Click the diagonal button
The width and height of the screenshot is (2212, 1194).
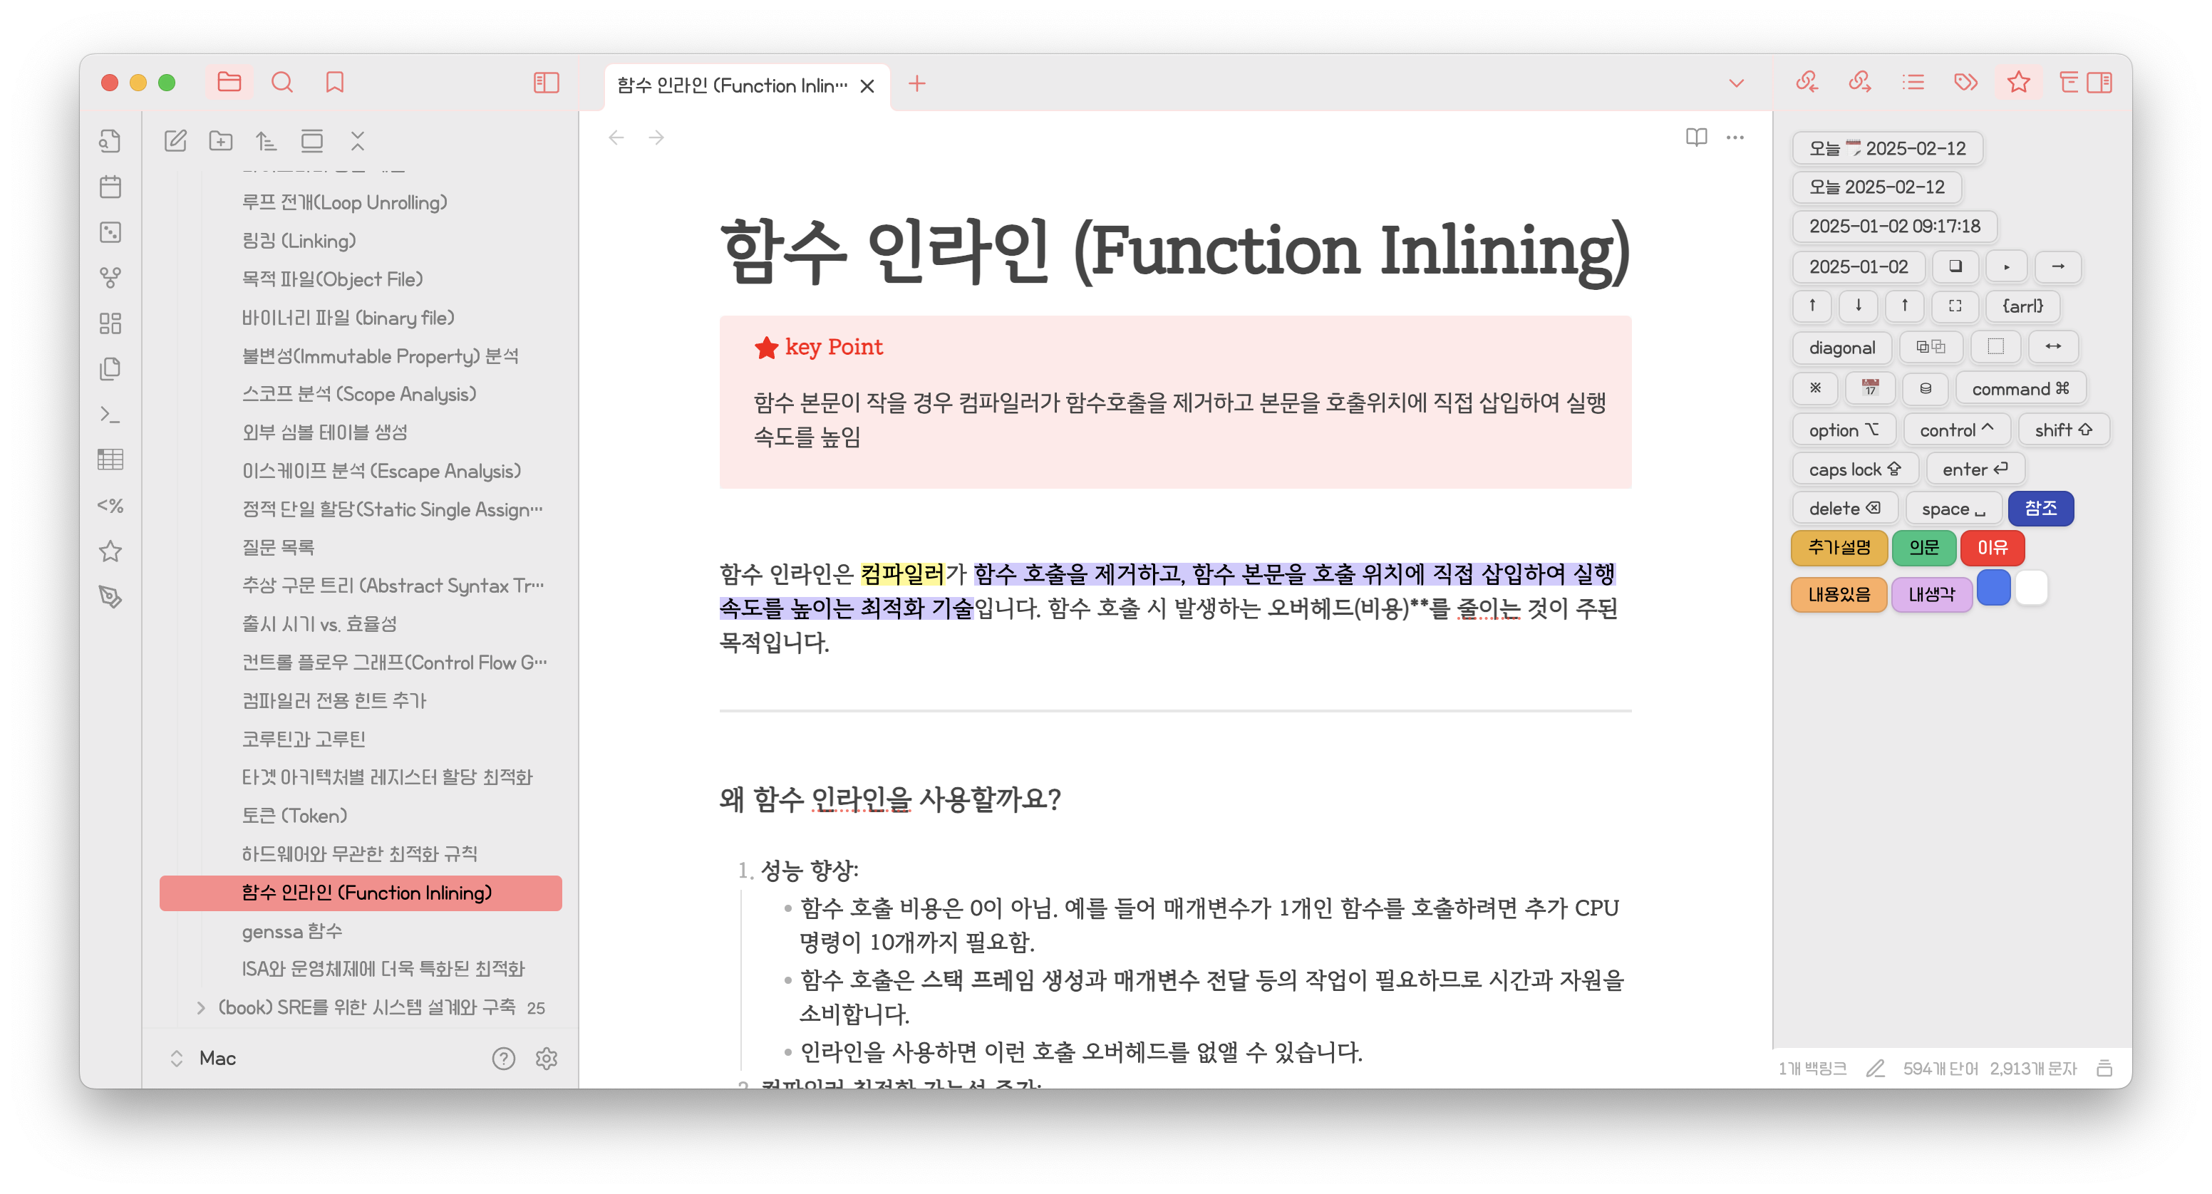click(1842, 348)
